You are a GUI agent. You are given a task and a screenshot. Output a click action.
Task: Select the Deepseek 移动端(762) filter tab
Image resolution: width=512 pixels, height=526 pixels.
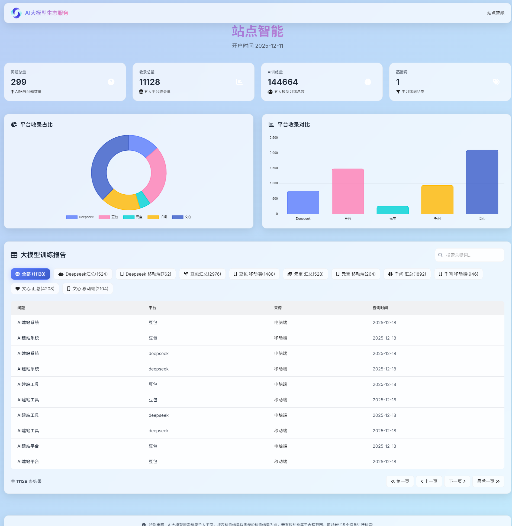click(146, 274)
